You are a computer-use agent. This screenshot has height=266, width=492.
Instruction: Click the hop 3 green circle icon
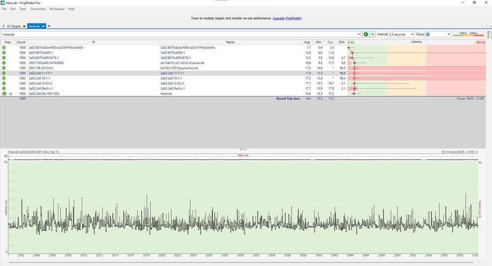coord(4,58)
